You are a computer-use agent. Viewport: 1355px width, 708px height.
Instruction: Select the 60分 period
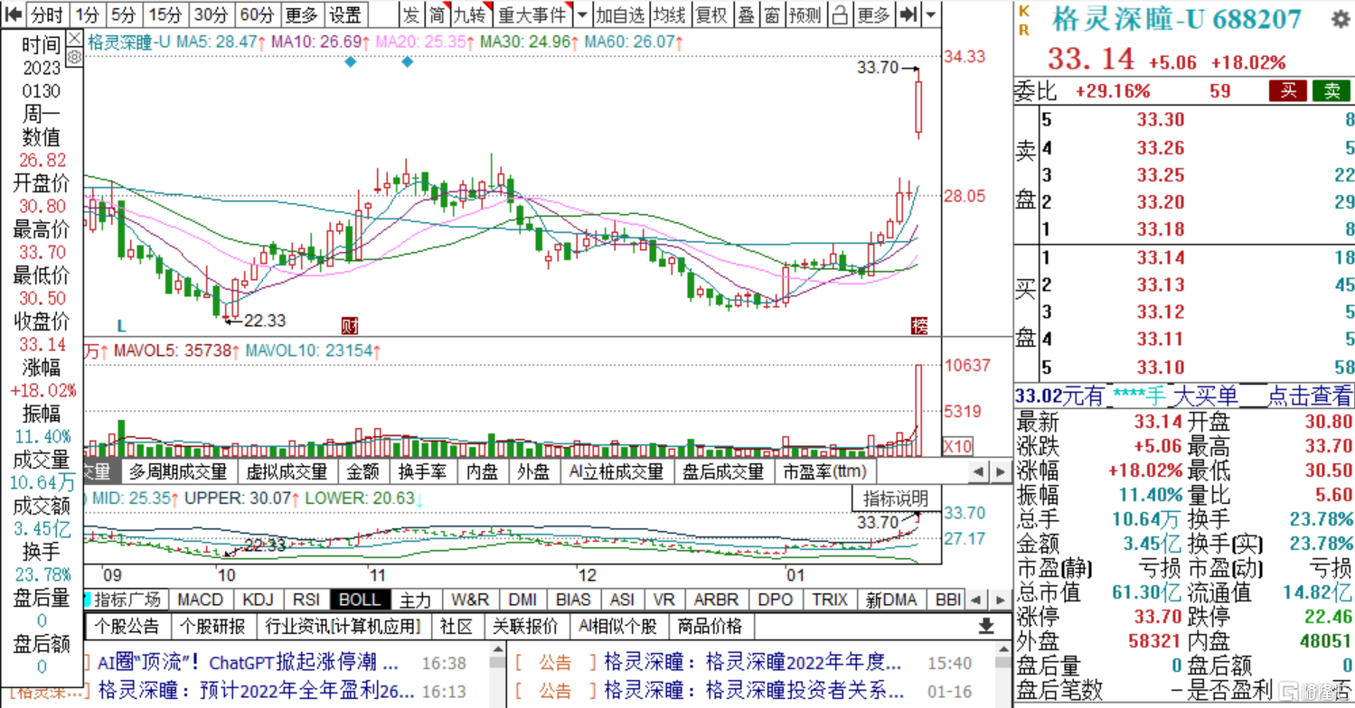coord(258,14)
